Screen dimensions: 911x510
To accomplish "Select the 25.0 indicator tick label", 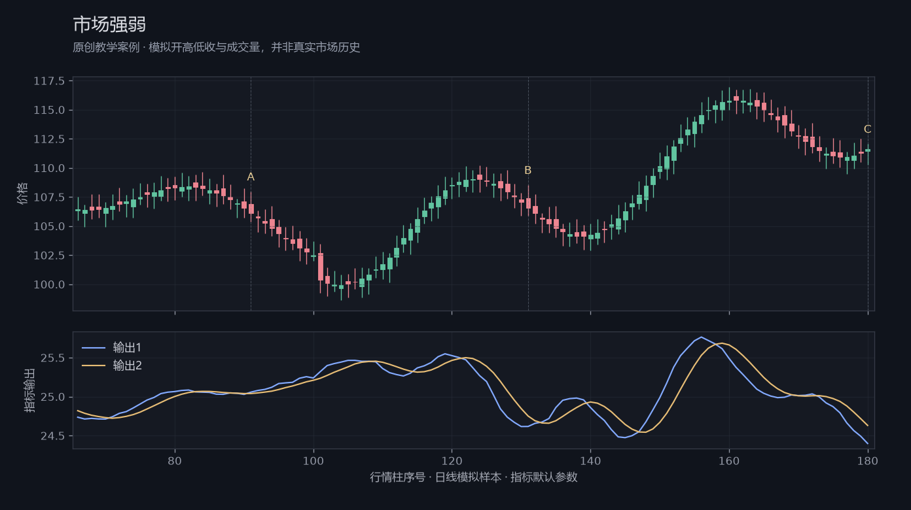I will point(52,398).
